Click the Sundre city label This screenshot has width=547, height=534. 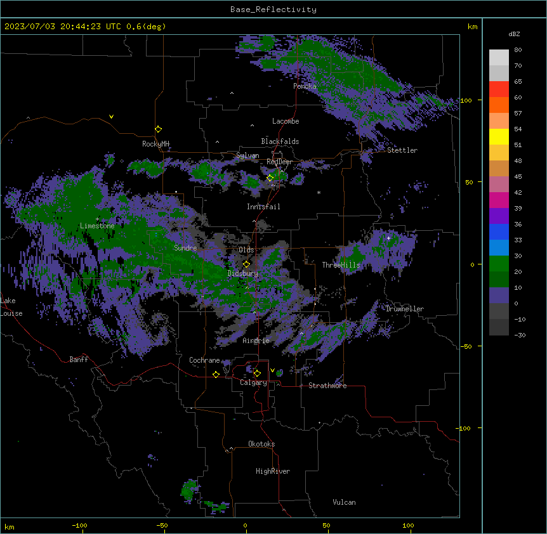185,248
